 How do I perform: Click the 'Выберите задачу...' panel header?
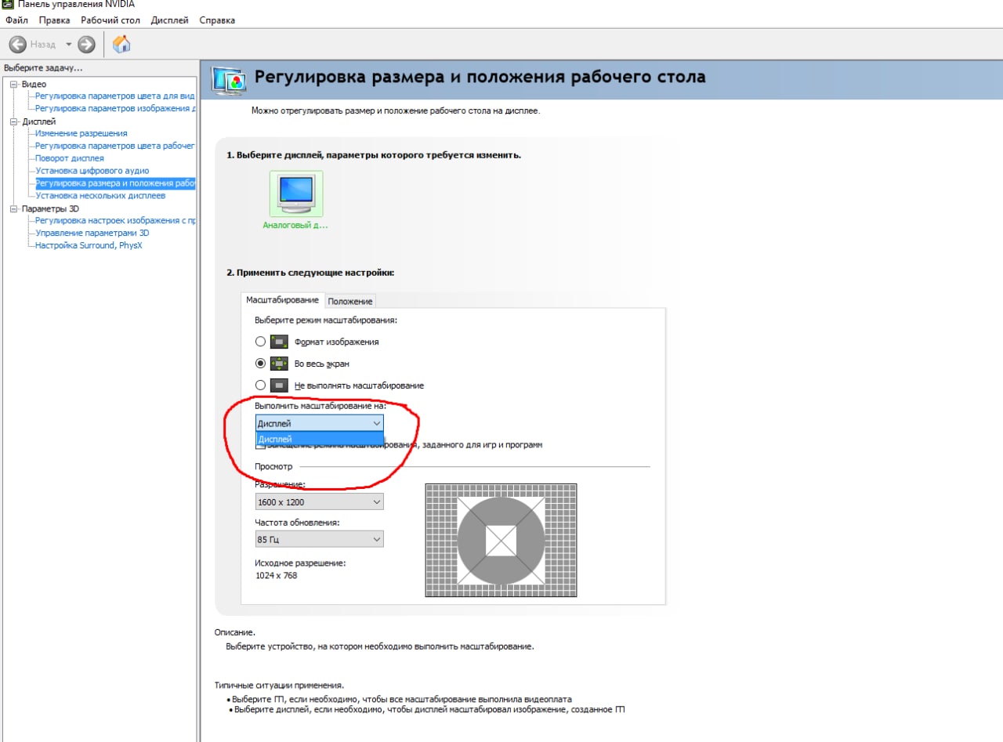click(43, 68)
